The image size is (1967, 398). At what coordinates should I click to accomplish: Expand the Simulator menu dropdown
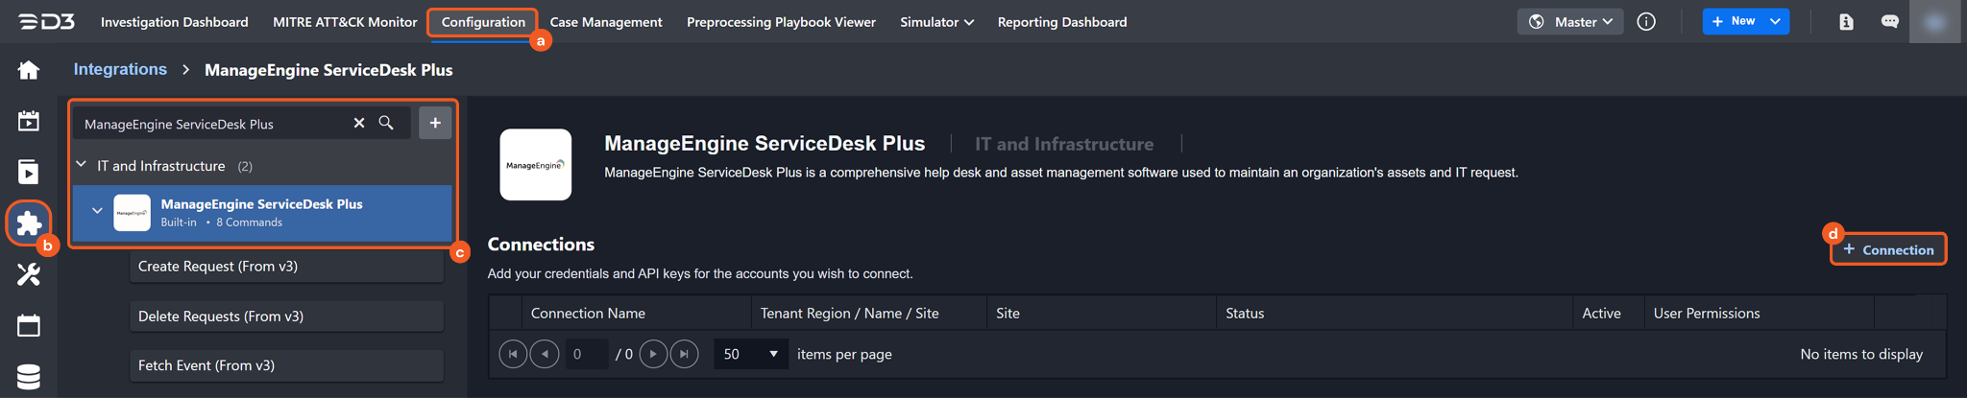click(936, 21)
